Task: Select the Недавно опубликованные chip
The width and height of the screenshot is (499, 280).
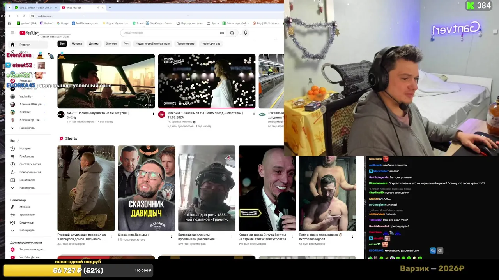Action: 152,44
